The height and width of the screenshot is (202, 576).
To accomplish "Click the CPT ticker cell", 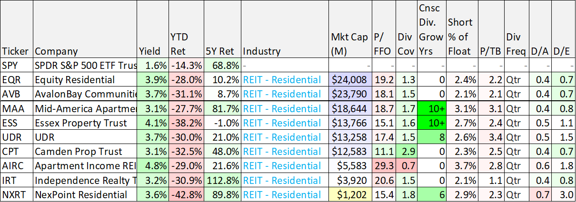I will [17, 152].
